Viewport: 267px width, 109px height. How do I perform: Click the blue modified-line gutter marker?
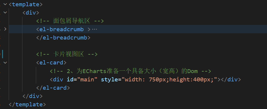(x=3, y=54)
